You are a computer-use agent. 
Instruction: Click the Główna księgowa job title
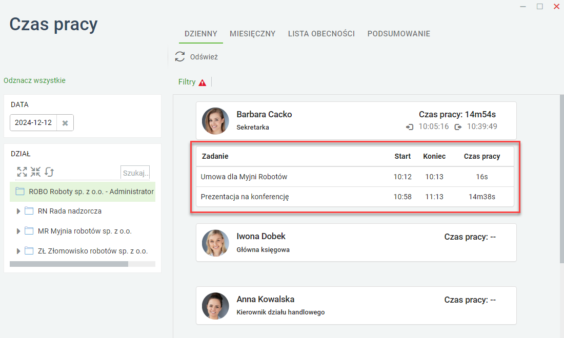click(x=263, y=249)
